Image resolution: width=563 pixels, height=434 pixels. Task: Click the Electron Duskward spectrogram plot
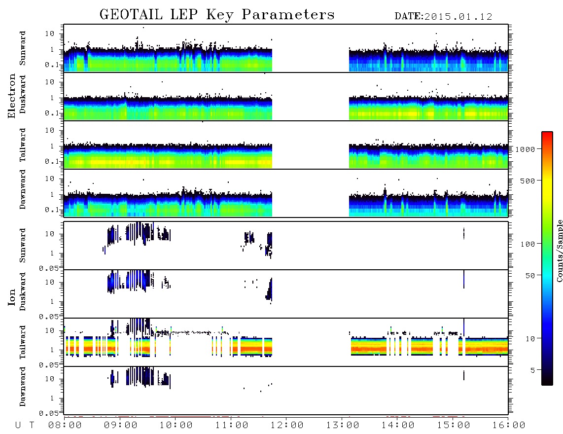tap(286, 96)
